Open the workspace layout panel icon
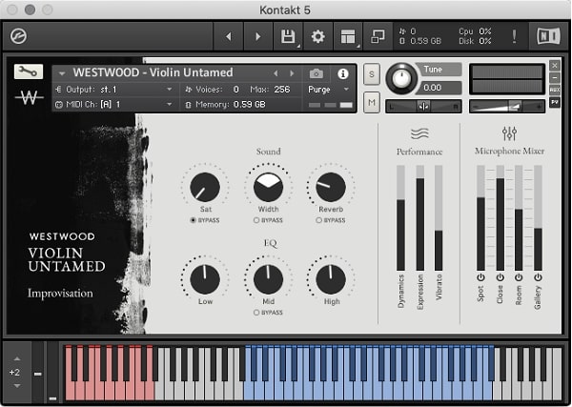The image size is (572, 407). pos(348,36)
